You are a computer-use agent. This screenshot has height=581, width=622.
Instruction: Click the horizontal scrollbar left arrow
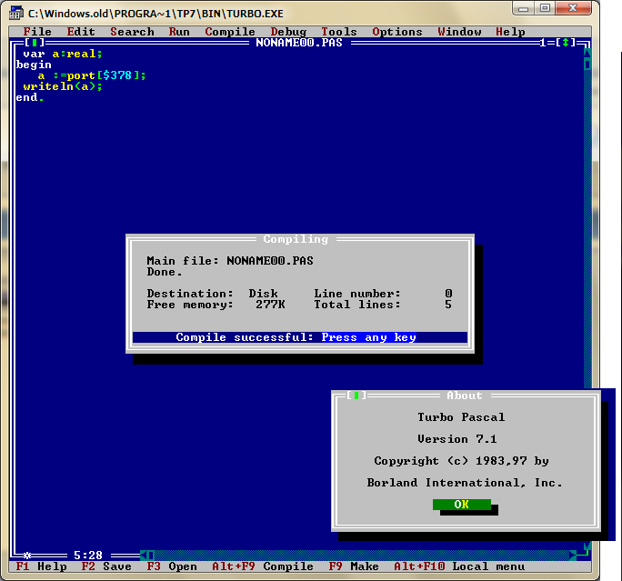(x=149, y=555)
